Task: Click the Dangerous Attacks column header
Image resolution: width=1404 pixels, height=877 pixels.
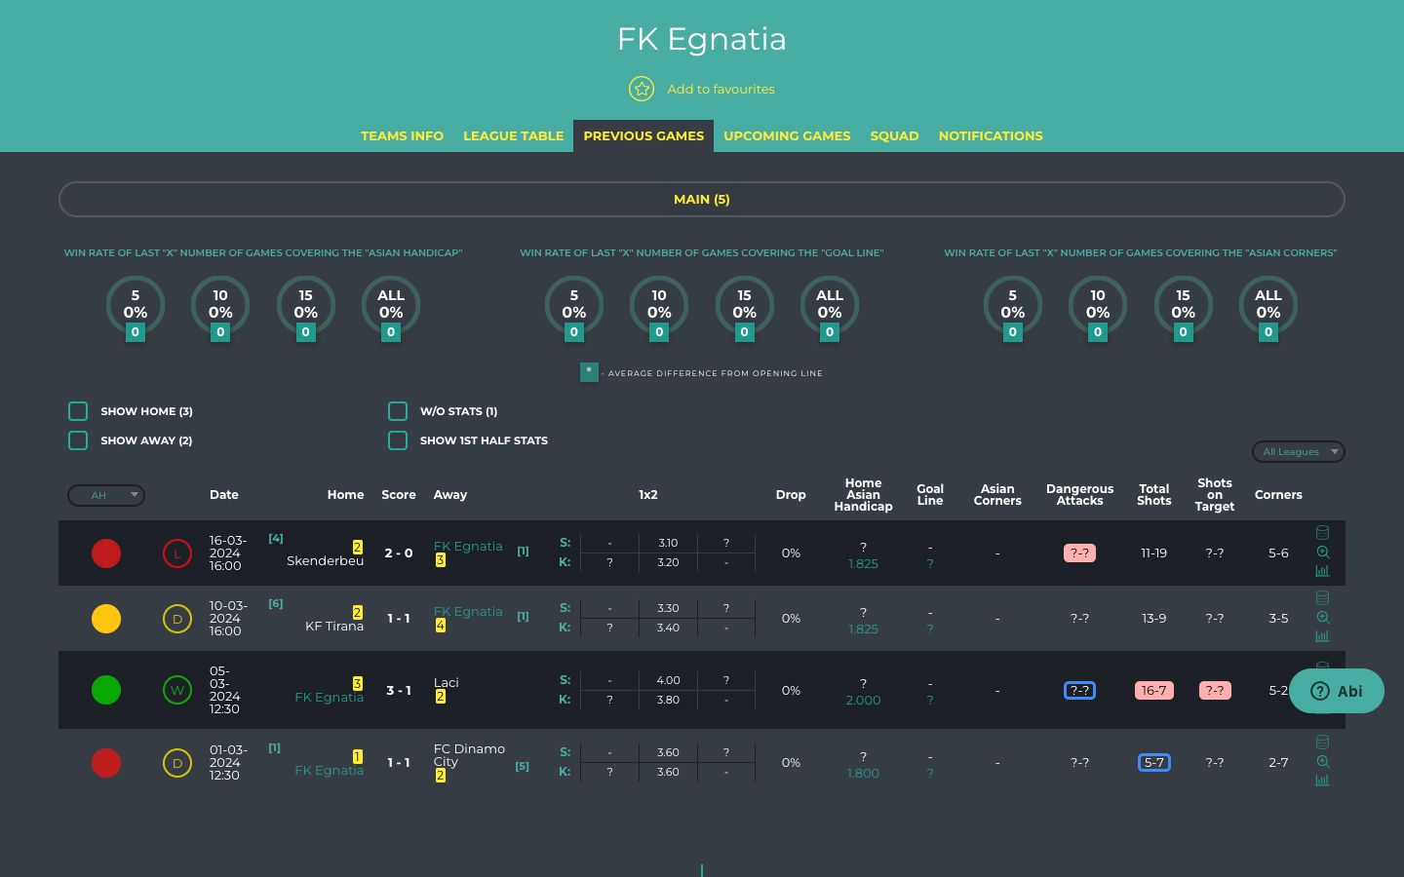Action: pos(1079,495)
